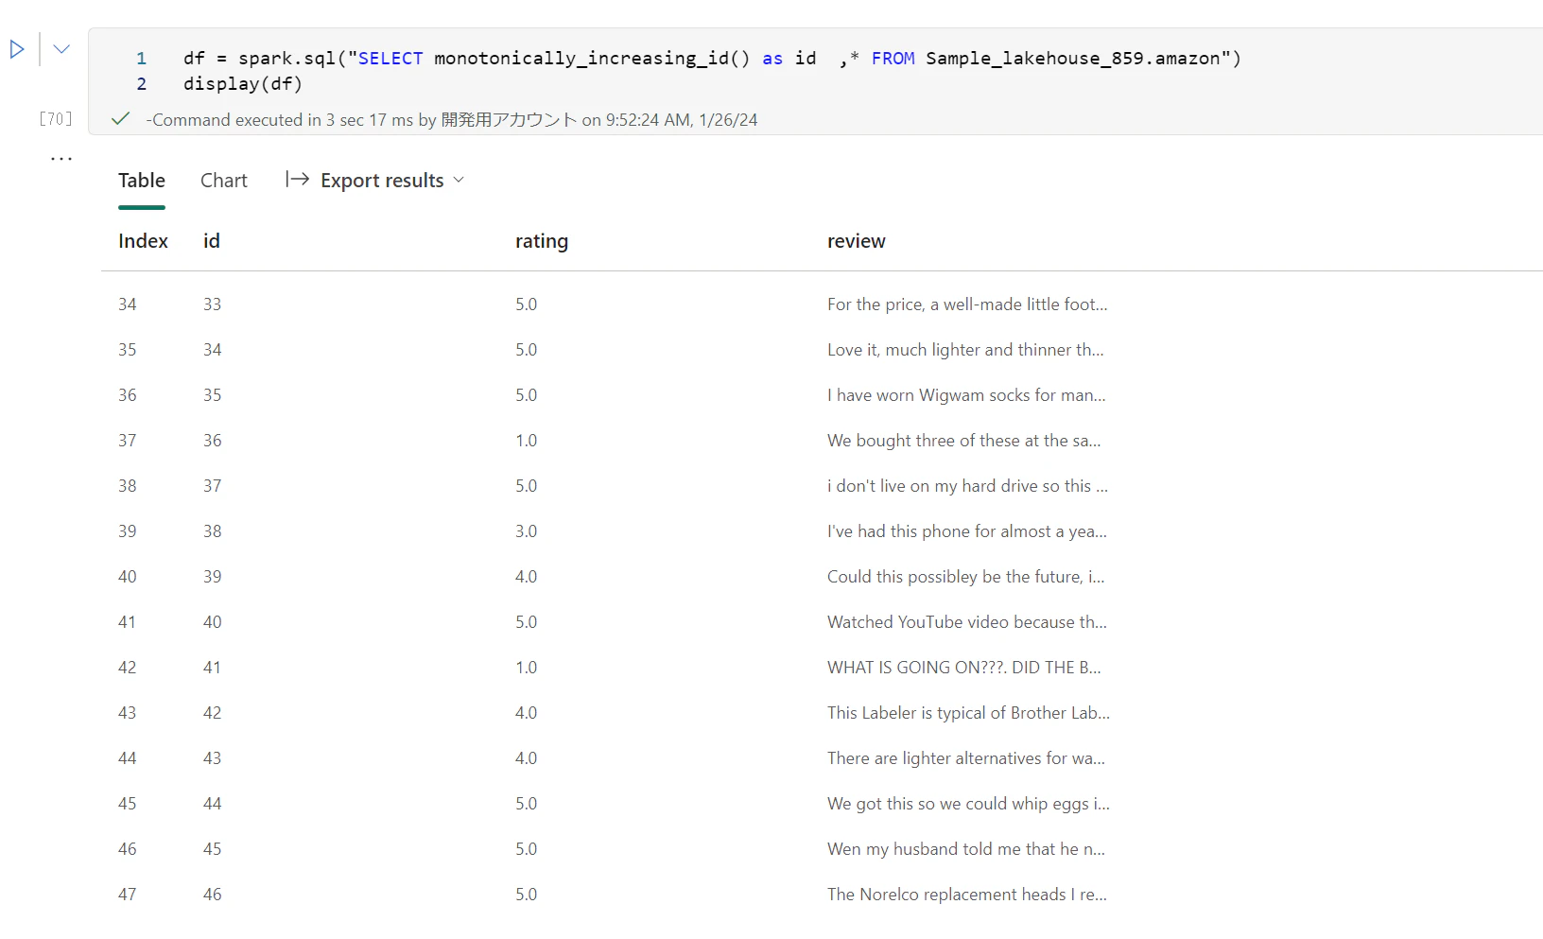
Task: Click id value 40 in Index 41 row
Action: click(x=213, y=622)
